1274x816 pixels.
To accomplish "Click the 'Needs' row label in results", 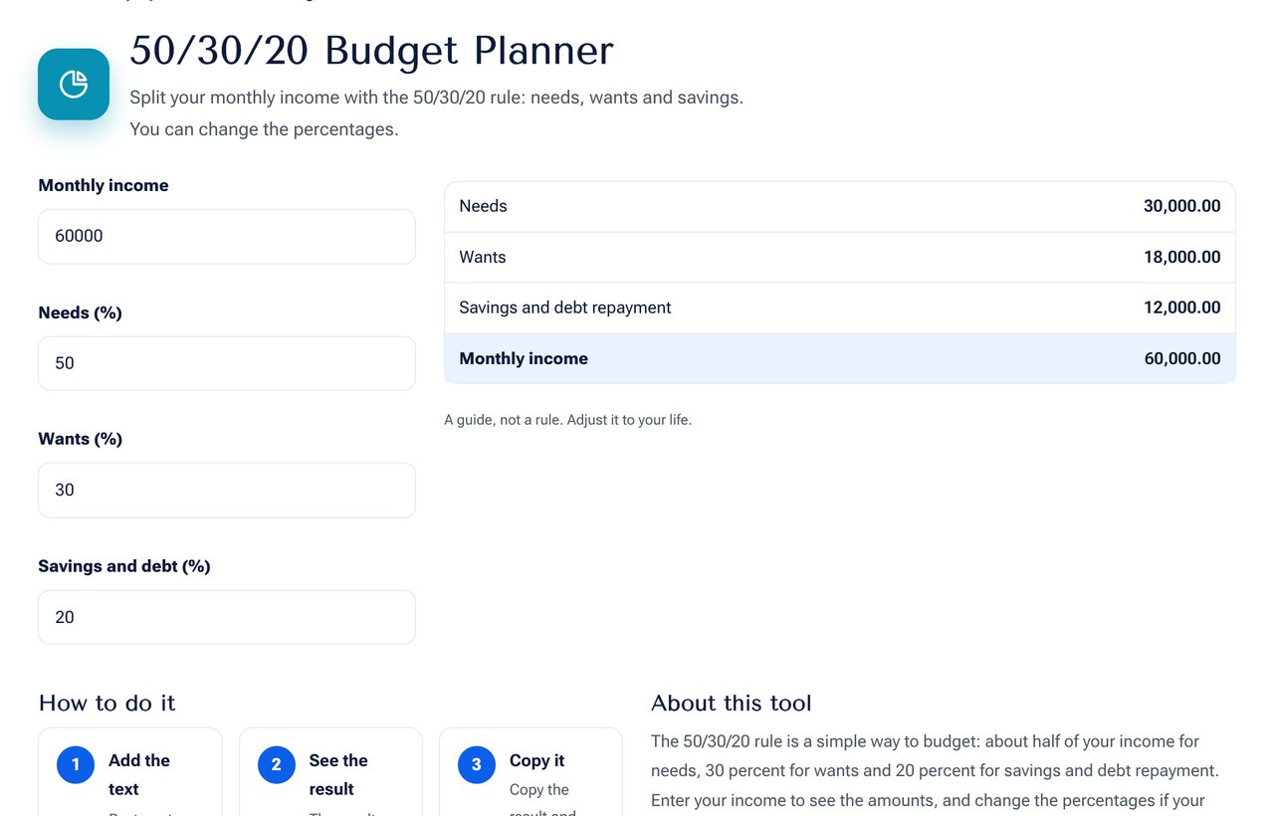I will point(483,206).
